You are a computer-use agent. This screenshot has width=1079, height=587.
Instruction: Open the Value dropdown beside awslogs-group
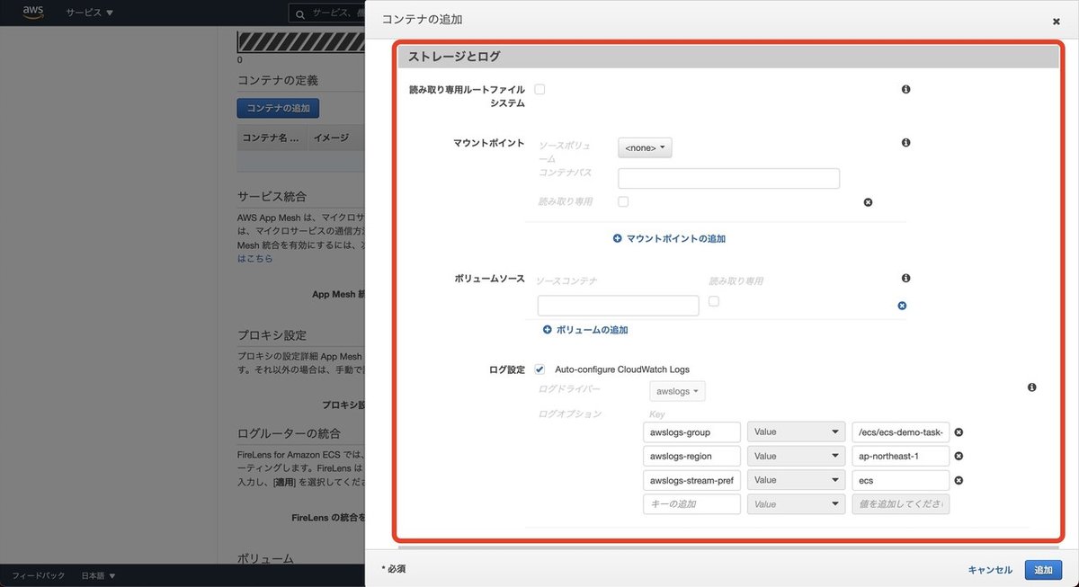click(795, 431)
